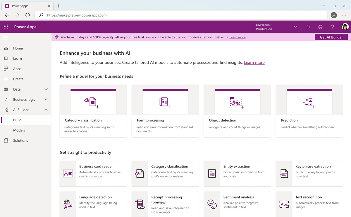Click the Entity extraction tile icon
351x217 pixels.
point(212,174)
